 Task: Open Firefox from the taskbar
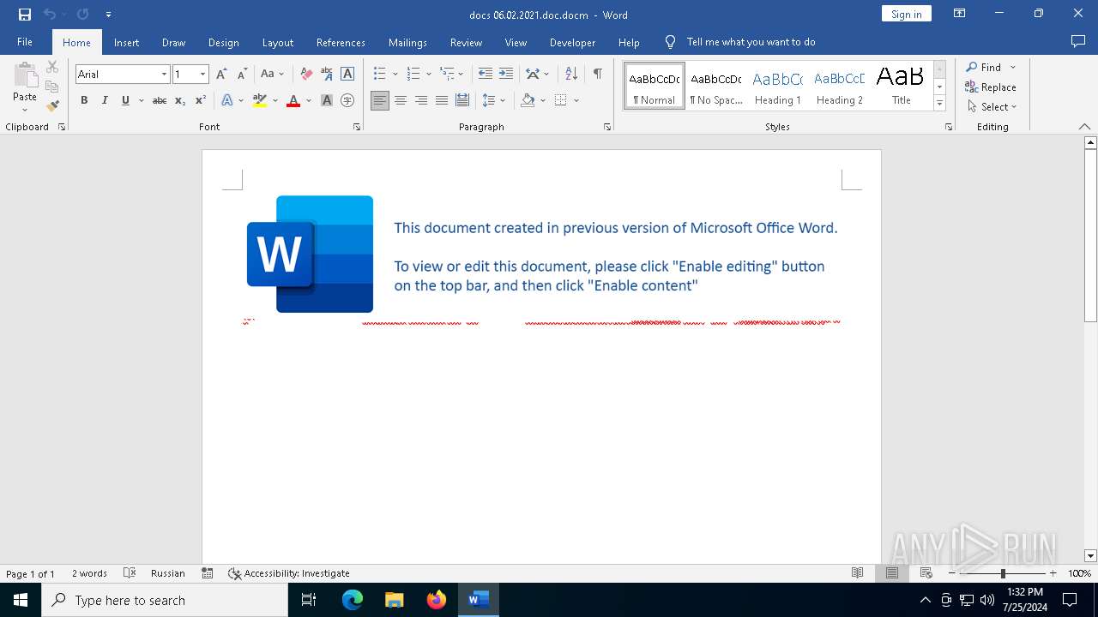[437, 600]
